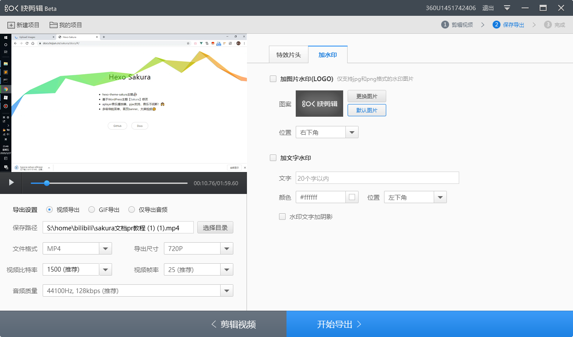Expand the 音频质量 dropdown
Viewport: 573px width, 337px height.
227,291
